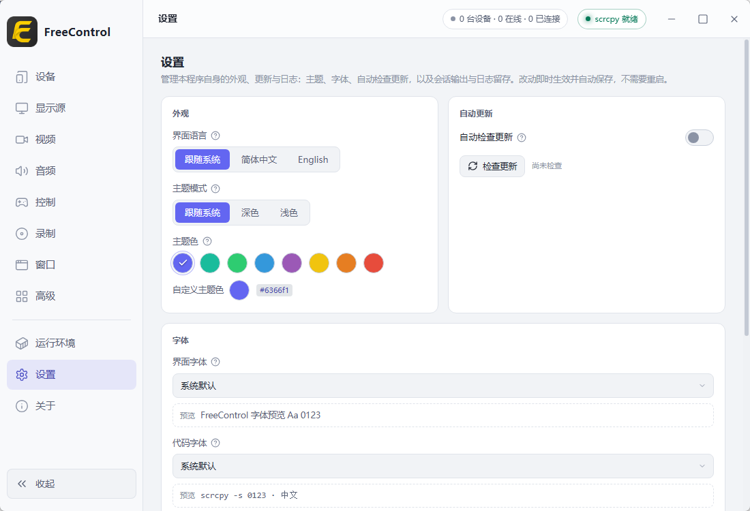
Task: Click help icon next to 主题模式
Action: click(x=215, y=189)
